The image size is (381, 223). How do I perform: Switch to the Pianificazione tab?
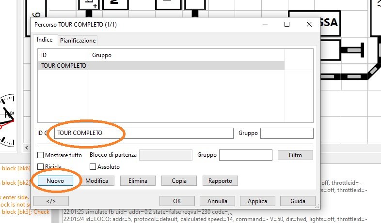tap(78, 41)
